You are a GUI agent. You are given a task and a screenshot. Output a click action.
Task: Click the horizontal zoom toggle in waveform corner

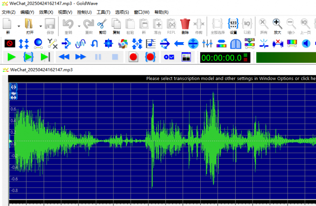pos(13,87)
